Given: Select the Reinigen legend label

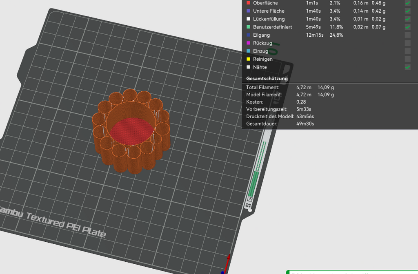Looking at the screenshot, I should (262, 59).
